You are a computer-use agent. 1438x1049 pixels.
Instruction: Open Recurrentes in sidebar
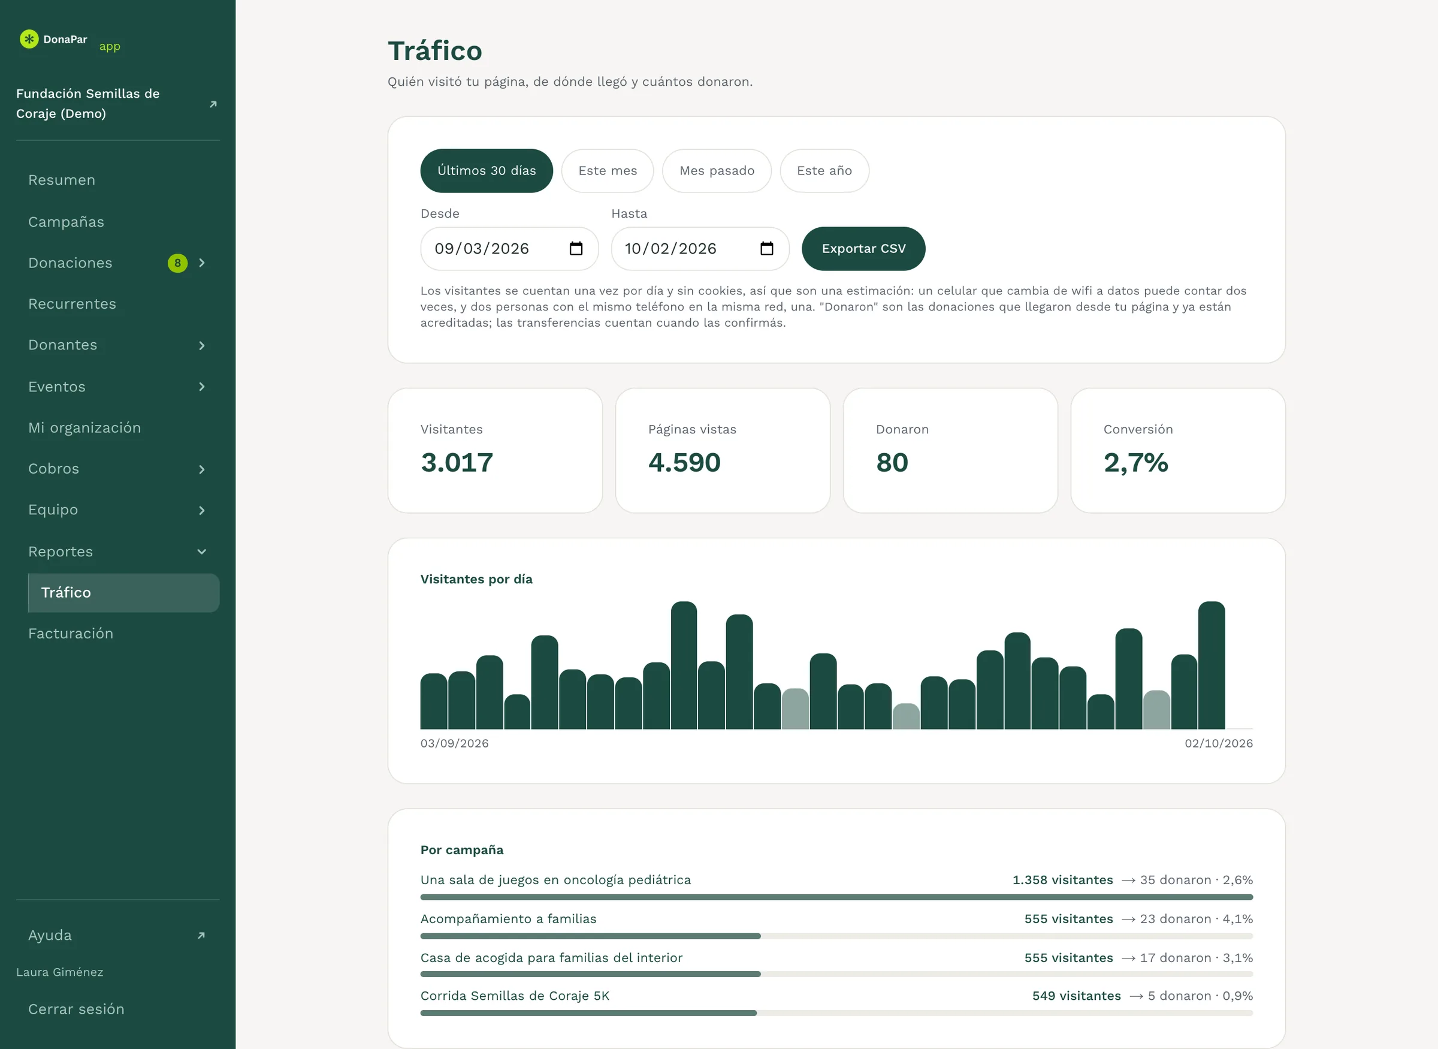tap(72, 304)
